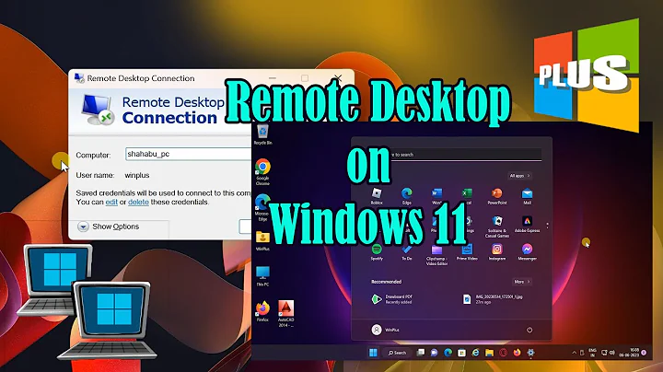Open Microsoft Store on the taskbar
This screenshot has height=372, width=663.
(x=461, y=353)
